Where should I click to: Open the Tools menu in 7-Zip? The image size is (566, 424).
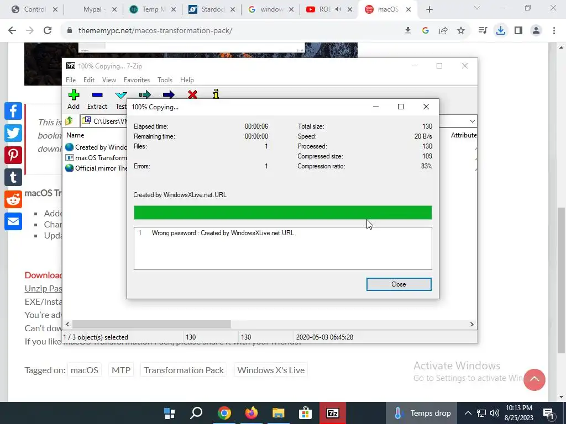(165, 80)
